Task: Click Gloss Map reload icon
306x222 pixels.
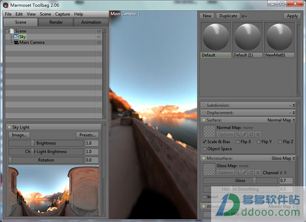Action: tap(251, 172)
